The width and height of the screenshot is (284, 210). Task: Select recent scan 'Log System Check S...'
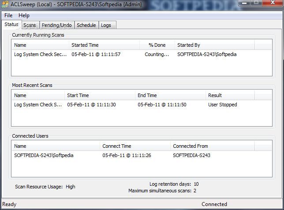point(38,105)
